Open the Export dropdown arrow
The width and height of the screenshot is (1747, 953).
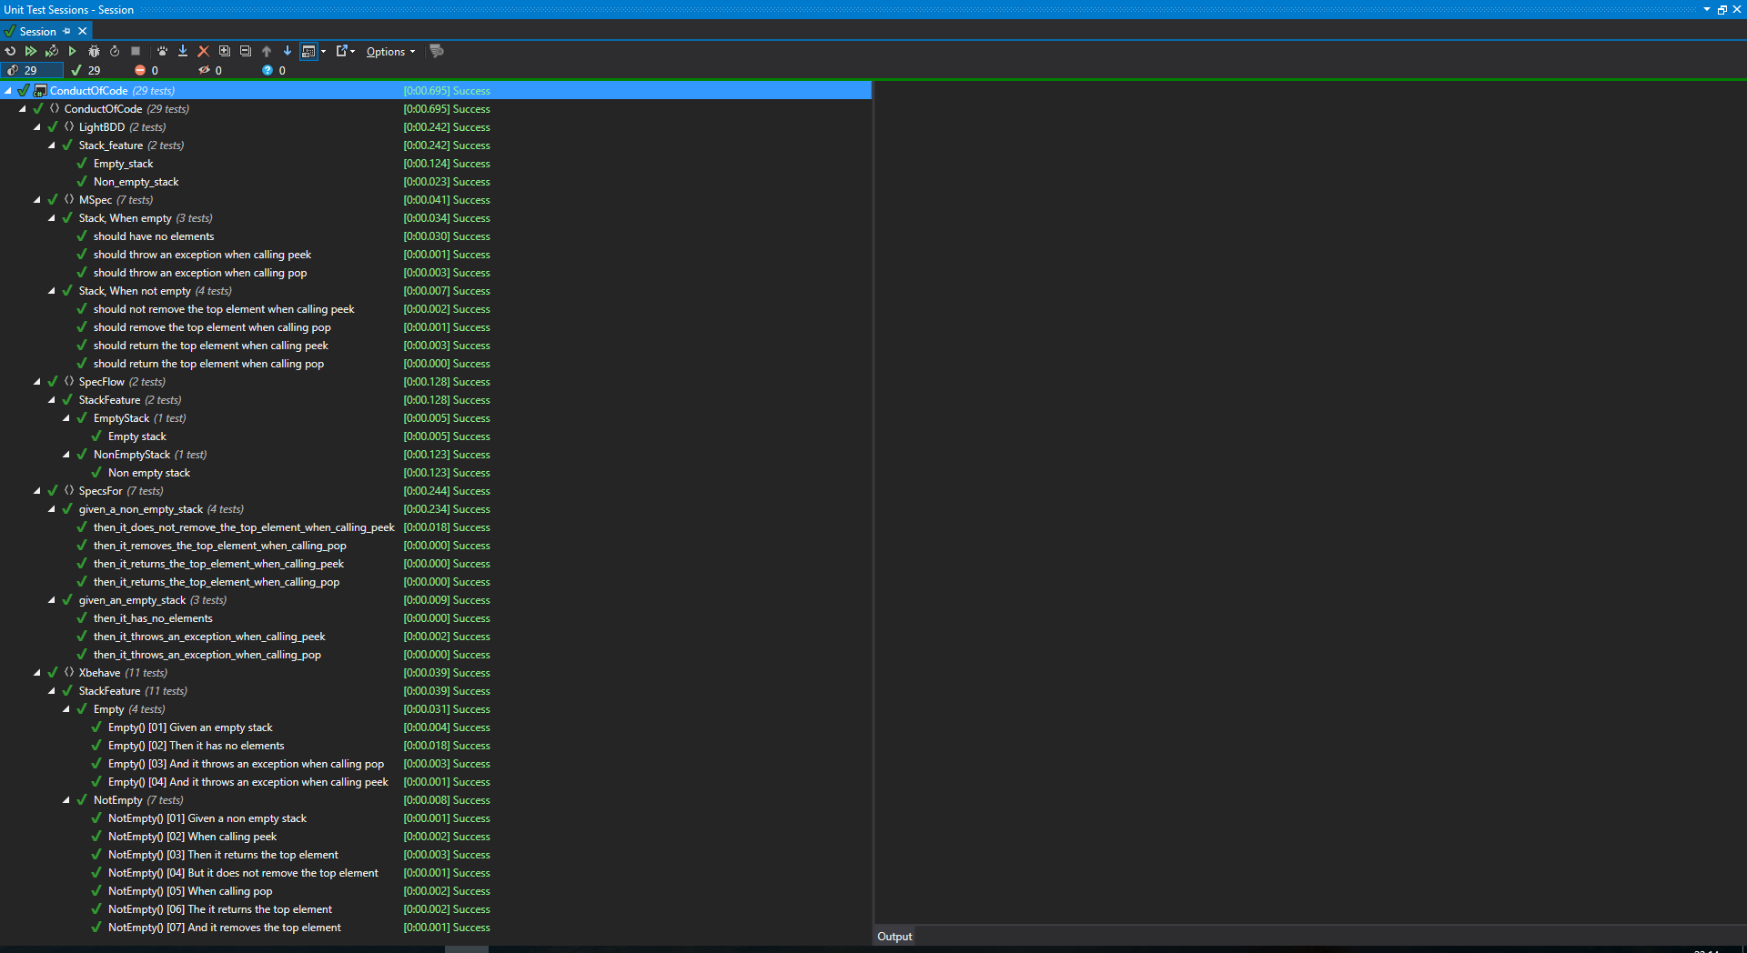click(353, 52)
